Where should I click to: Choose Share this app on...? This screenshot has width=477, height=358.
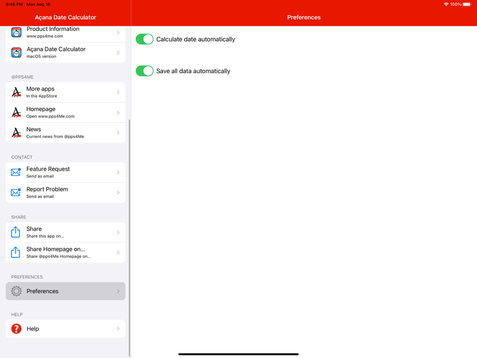[65, 232]
